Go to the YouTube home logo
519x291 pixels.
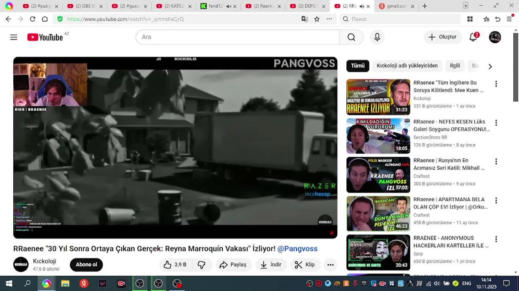[x=45, y=37]
